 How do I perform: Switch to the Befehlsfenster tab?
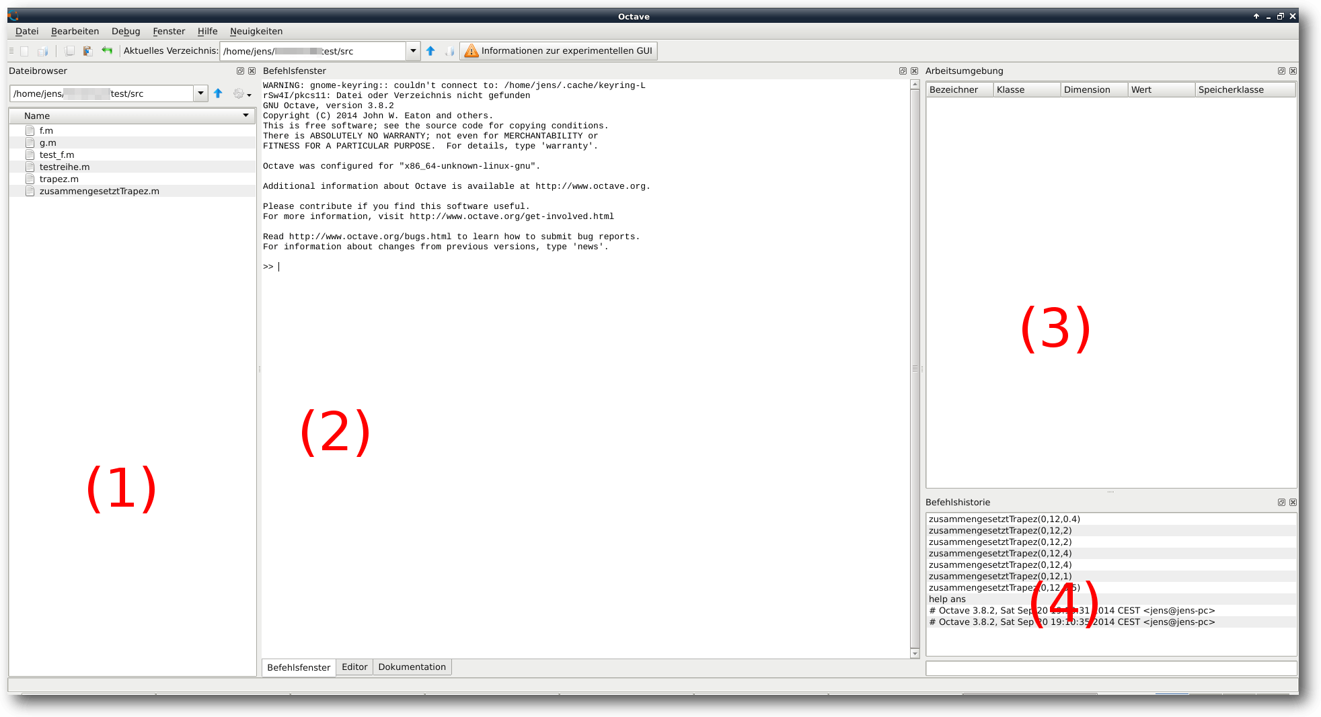(x=299, y=667)
